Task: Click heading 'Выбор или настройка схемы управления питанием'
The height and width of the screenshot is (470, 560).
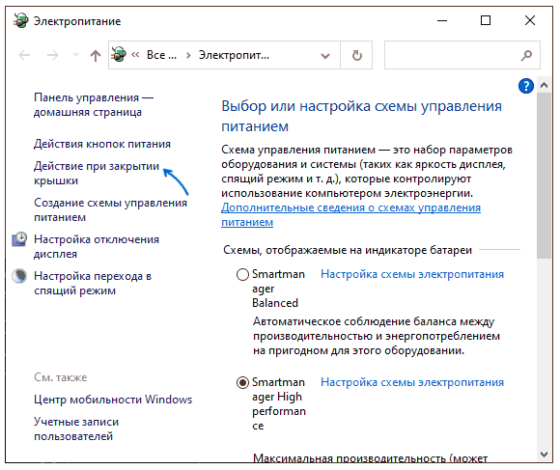Action: pyautogui.click(x=361, y=116)
